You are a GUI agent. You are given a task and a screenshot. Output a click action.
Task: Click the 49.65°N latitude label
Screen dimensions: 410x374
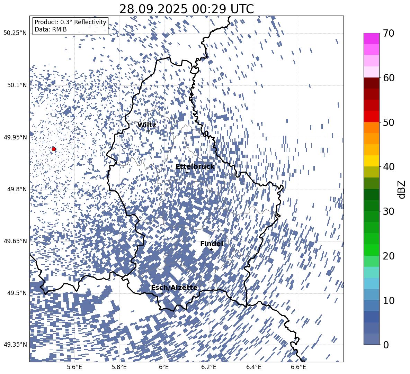tap(15, 241)
